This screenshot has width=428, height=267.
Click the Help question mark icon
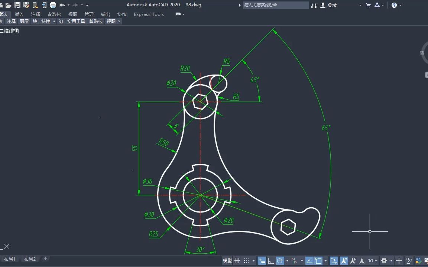click(394, 5)
